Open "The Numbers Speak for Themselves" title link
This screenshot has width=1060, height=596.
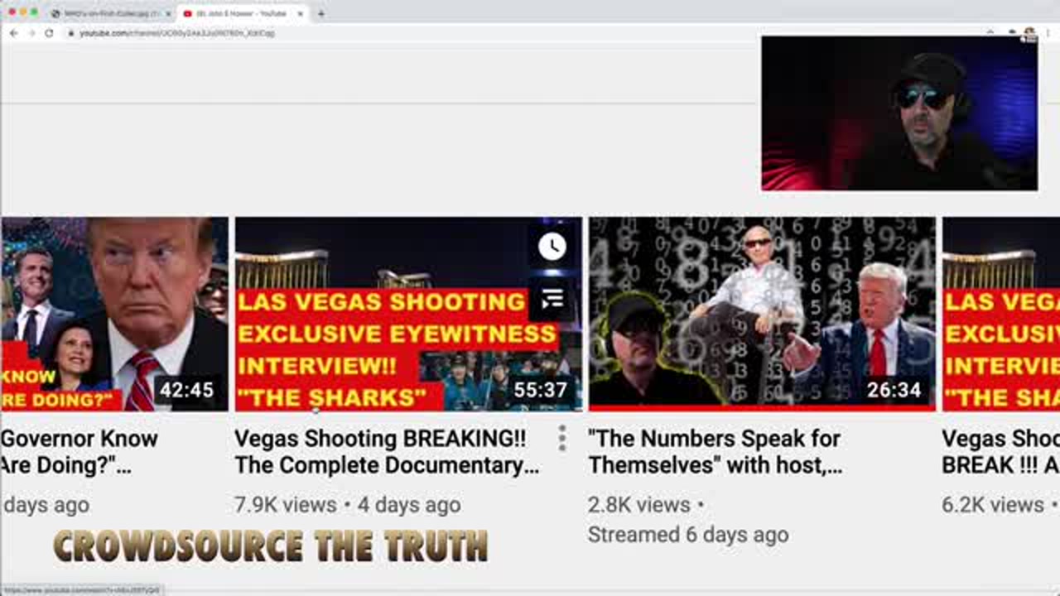coord(714,452)
